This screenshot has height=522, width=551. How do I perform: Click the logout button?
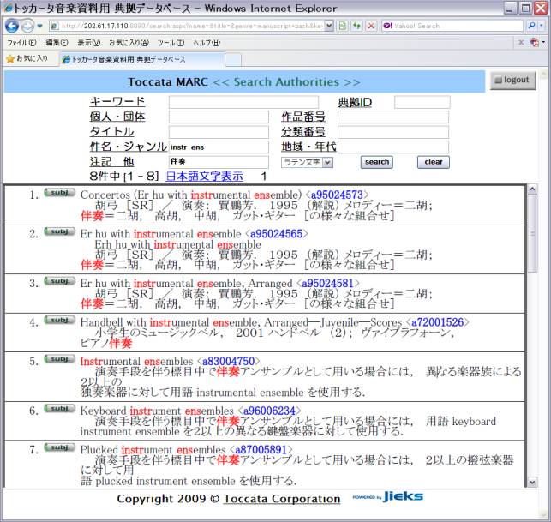[512, 81]
